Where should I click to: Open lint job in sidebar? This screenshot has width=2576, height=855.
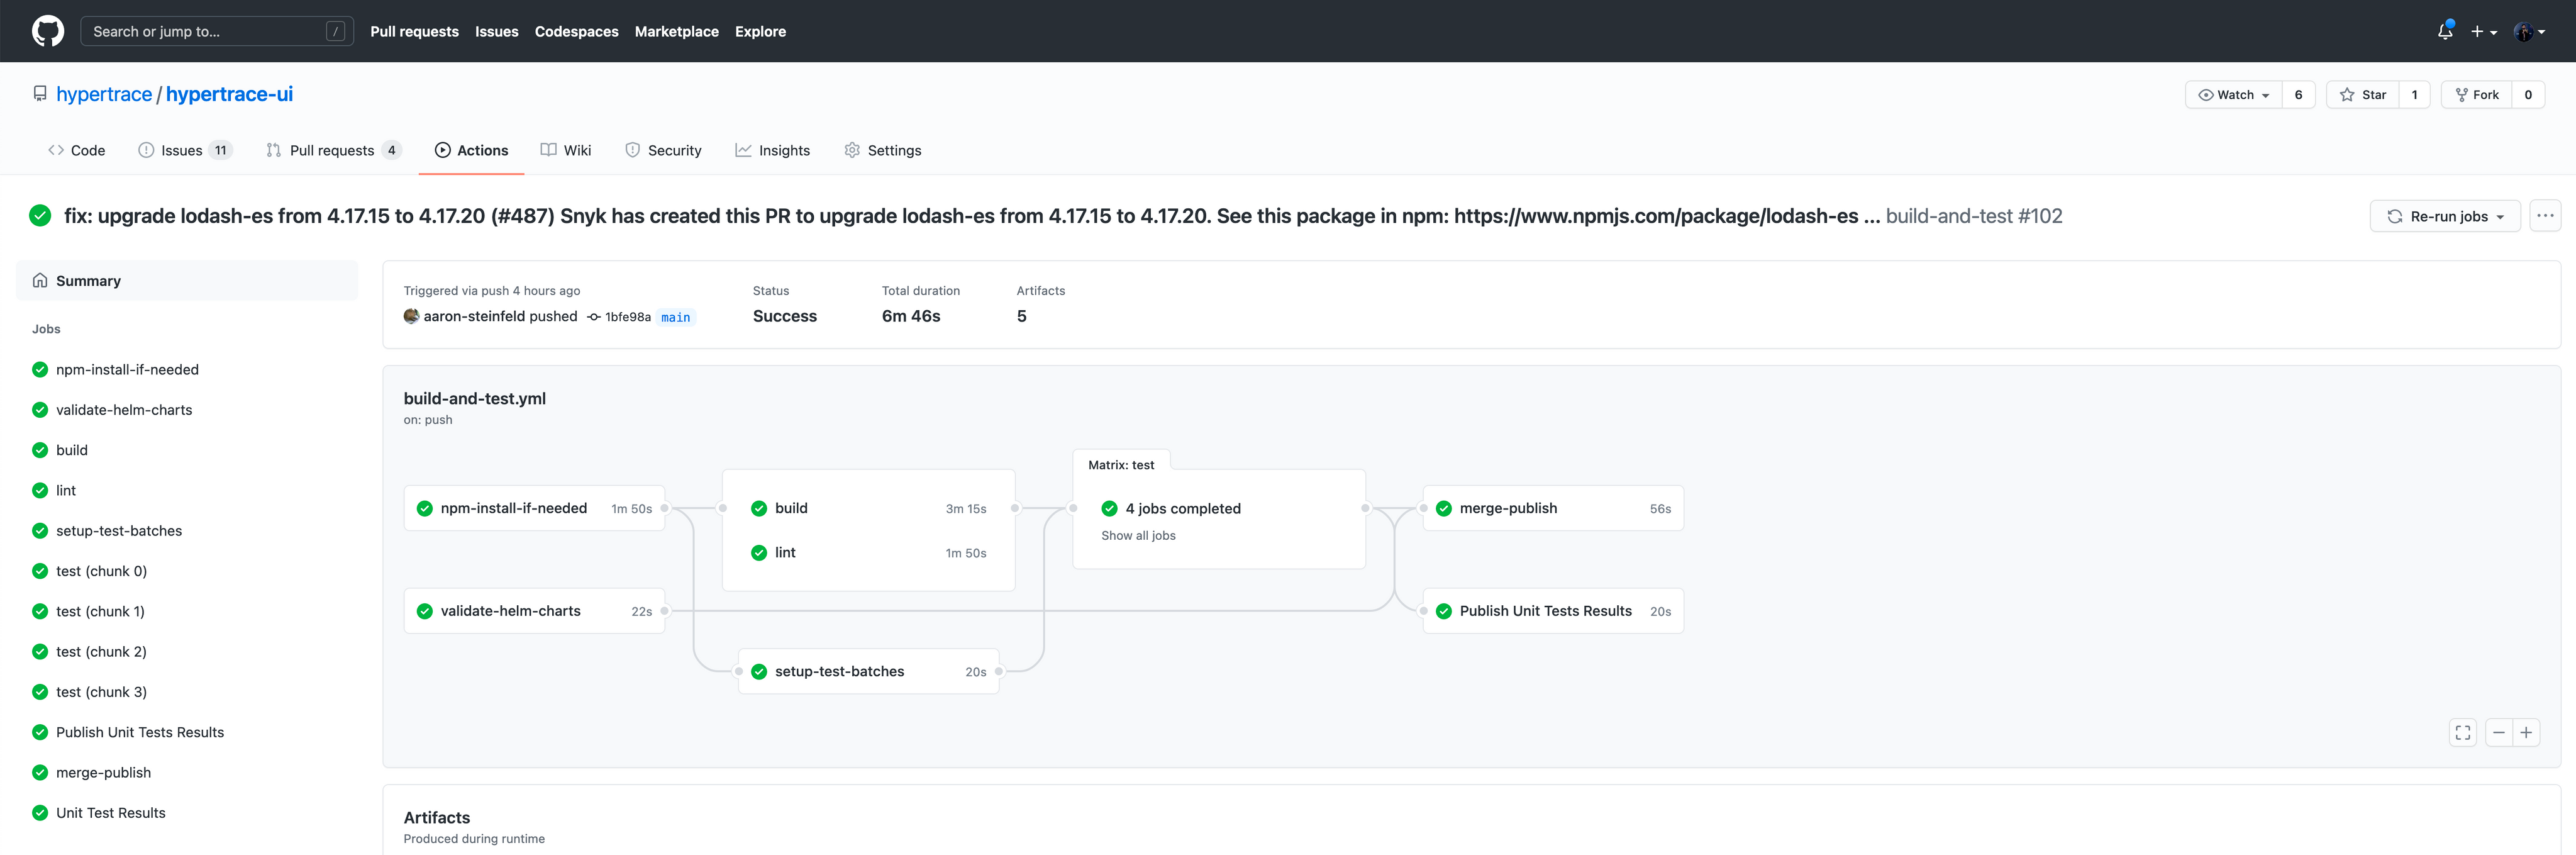click(65, 490)
